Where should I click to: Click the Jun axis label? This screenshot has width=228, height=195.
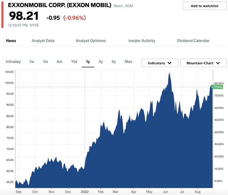tap(165, 192)
